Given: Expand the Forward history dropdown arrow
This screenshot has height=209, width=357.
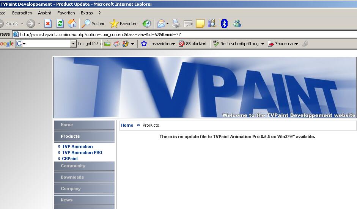Looking at the screenshot, I should coord(39,24).
